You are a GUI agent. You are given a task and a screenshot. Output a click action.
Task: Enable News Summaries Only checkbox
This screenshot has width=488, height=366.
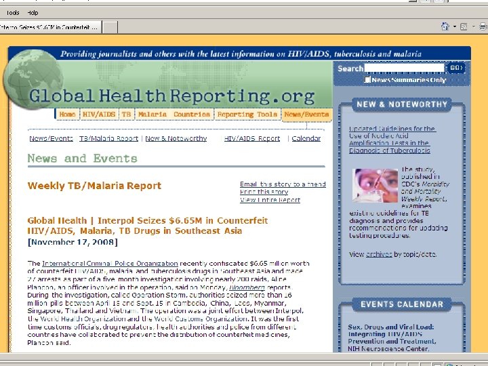(x=367, y=80)
